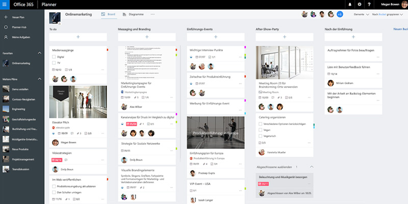Open the Office 365 home link
The width and height of the screenshot is (408, 204).
[x=23, y=5]
